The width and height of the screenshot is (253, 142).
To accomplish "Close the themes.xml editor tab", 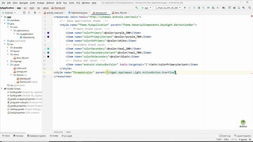I will 108,13.
